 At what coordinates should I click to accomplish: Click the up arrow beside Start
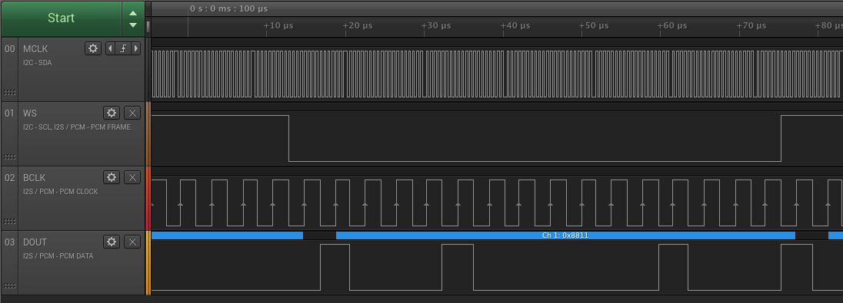[x=133, y=13]
